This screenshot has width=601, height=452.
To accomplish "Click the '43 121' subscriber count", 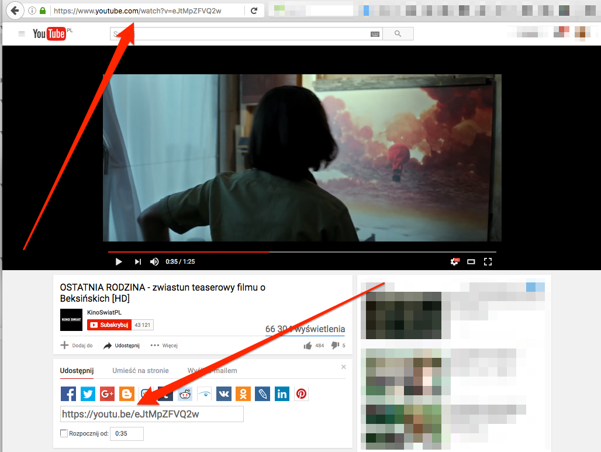I will click(143, 325).
